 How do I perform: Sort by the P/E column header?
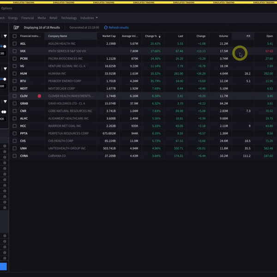(247, 36)
